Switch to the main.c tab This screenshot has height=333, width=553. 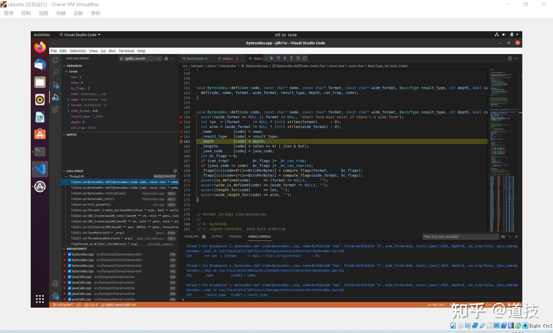[x=229, y=58]
